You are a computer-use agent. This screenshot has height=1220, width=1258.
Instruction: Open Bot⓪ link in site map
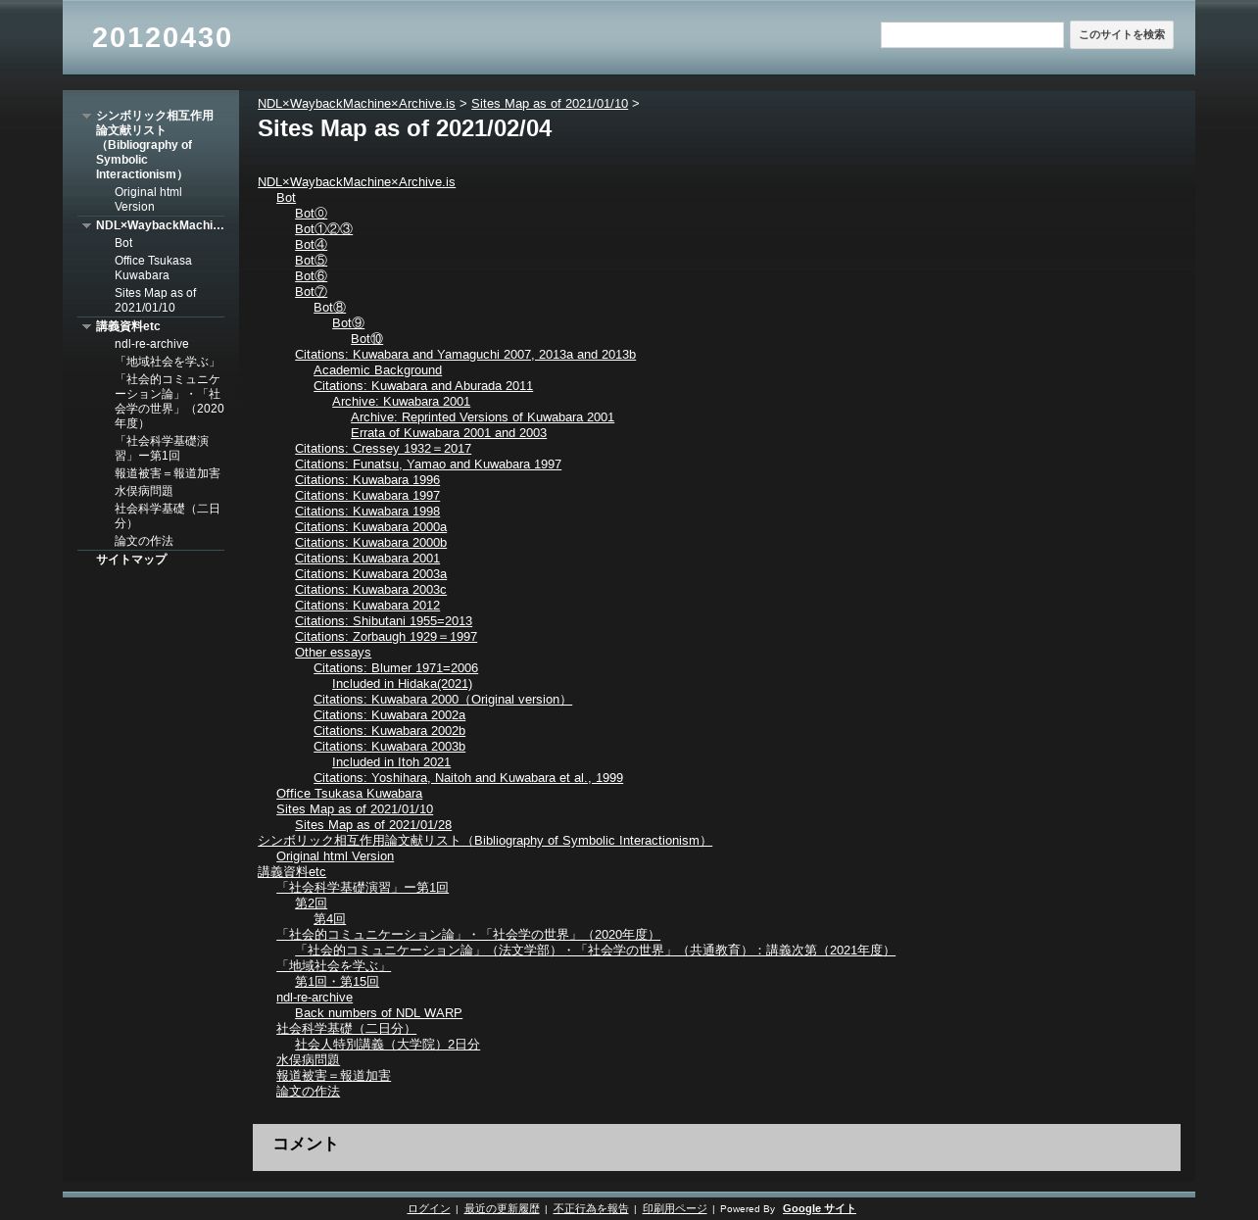(x=311, y=213)
